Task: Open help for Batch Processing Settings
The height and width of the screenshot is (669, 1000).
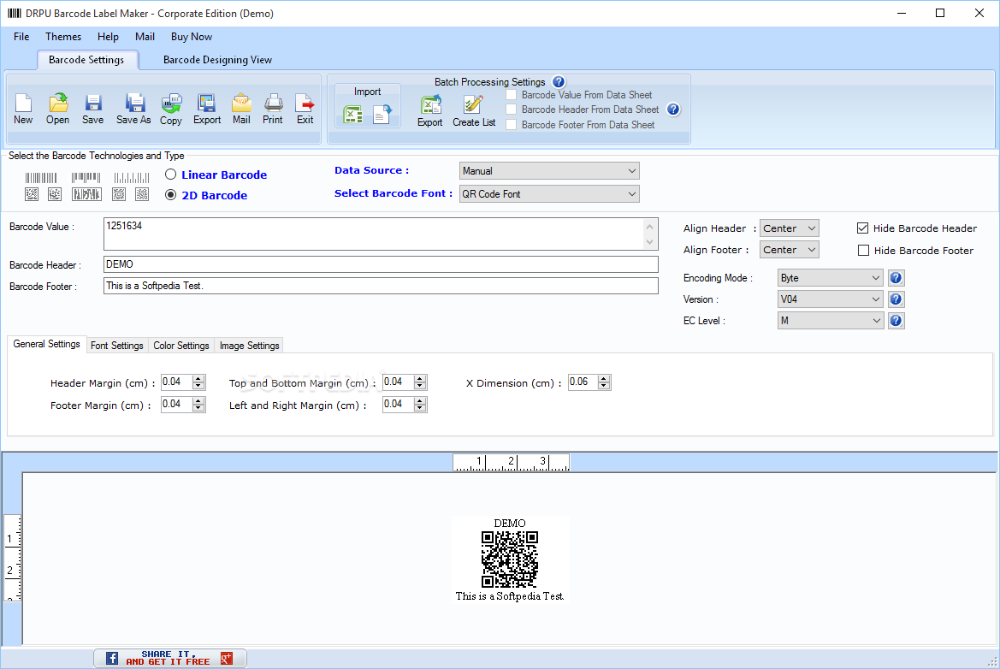Action: pyautogui.click(x=559, y=81)
